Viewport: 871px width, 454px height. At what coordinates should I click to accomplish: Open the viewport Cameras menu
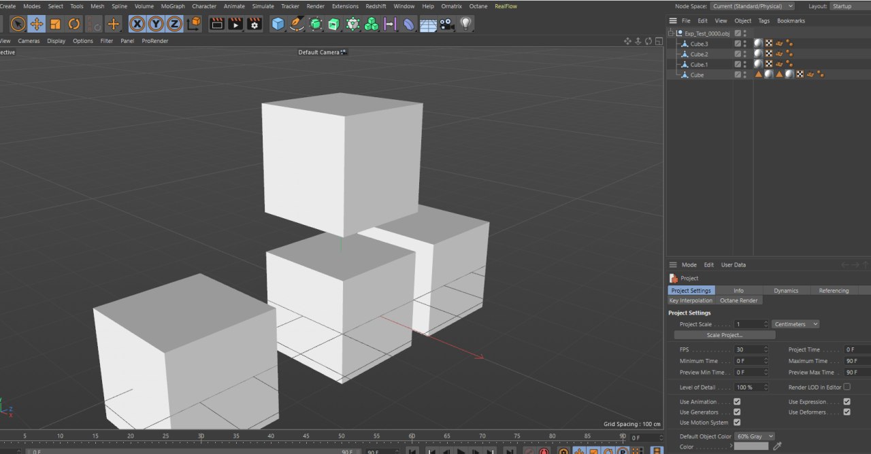tap(29, 41)
